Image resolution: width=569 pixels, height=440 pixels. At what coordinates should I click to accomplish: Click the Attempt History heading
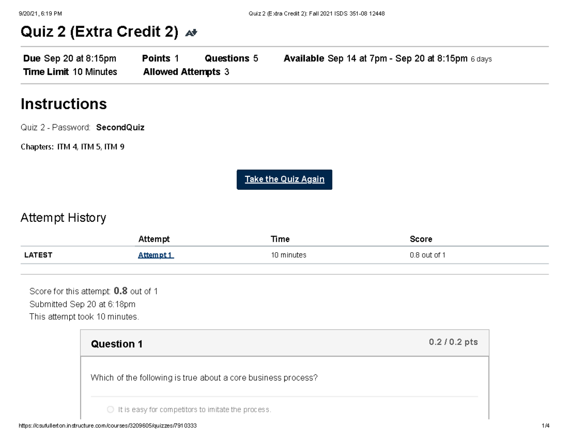point(63,218)
